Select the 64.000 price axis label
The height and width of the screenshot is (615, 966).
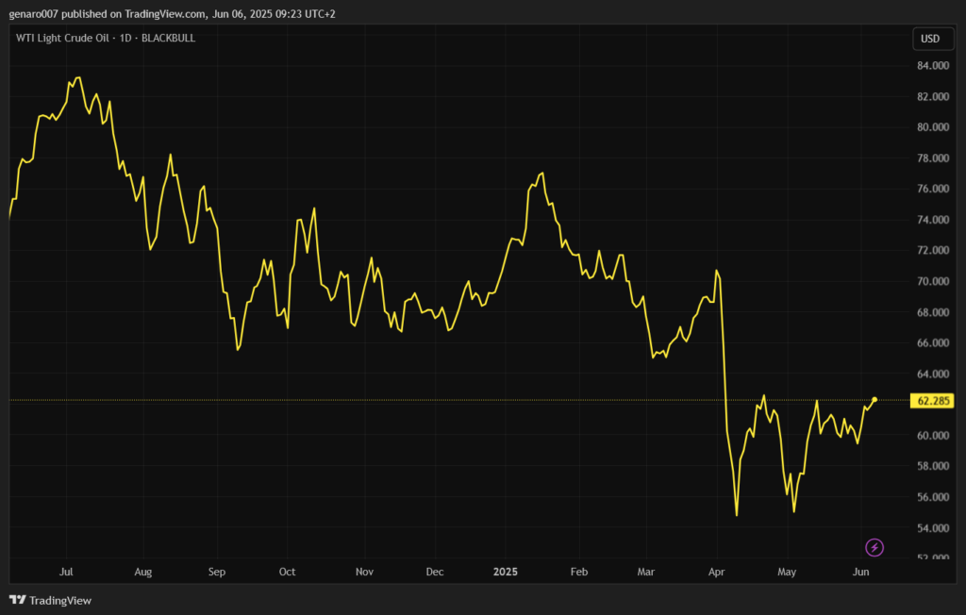coord(931,374)
